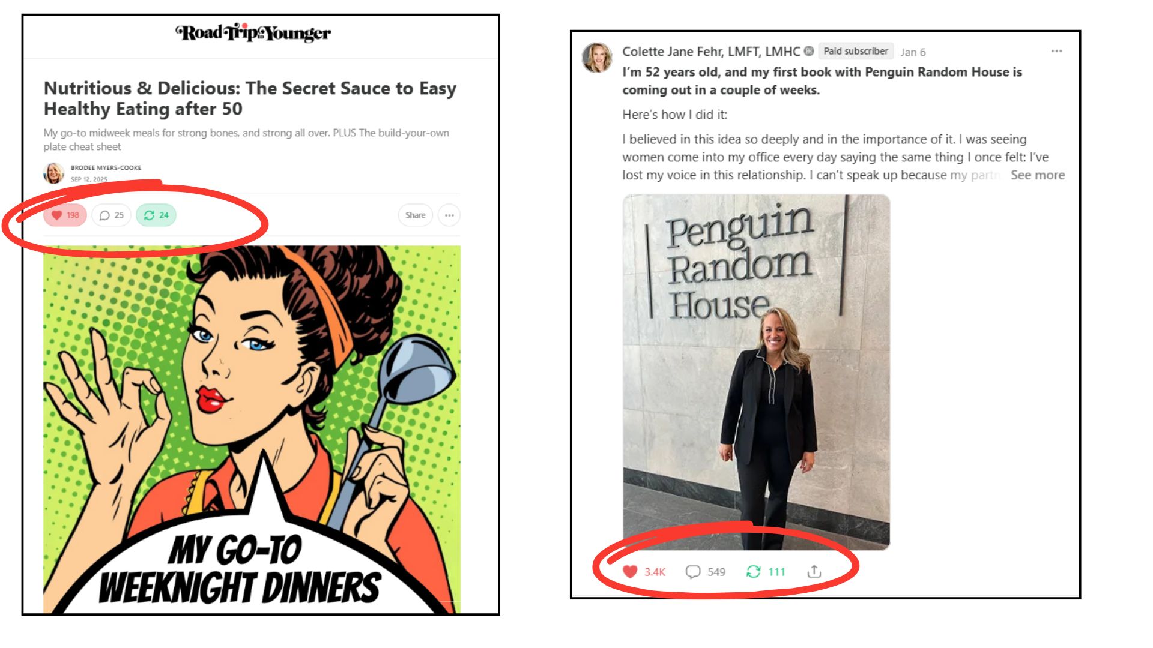1153x648 pixels.
Task: Open the article's three-dot more options menu
Action: click(449, 215)
